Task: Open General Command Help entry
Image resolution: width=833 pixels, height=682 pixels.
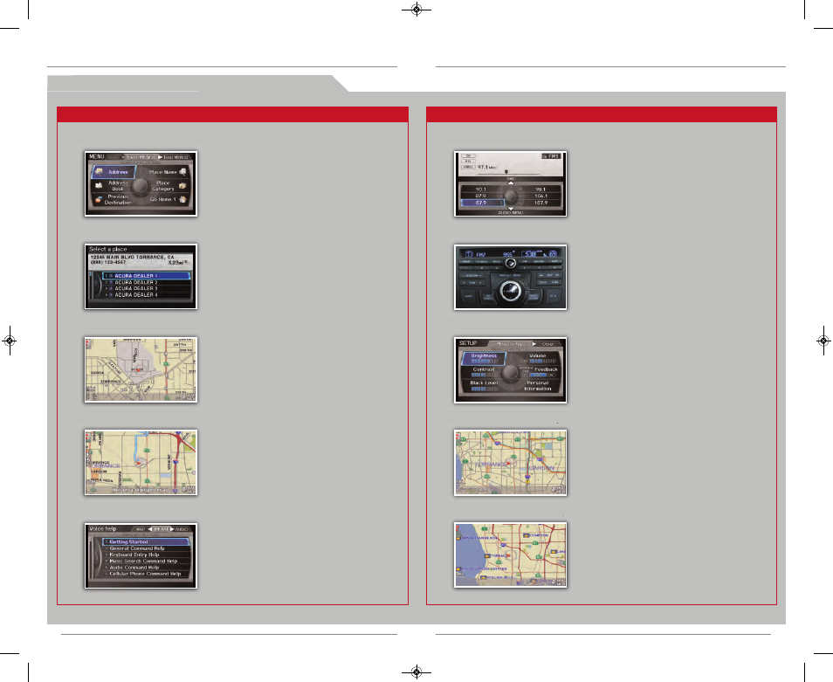Action: pos(146,548)
